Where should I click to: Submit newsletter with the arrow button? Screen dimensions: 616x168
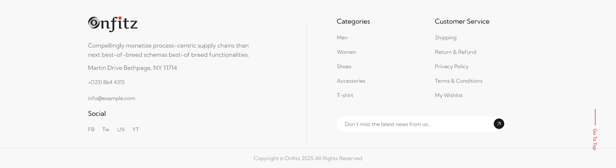tap(499, 124)
